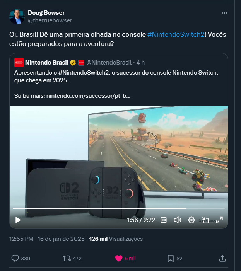This screenshot has height=271, width=241.
Task: Bookmark this tweet
Action: point(171,258)
